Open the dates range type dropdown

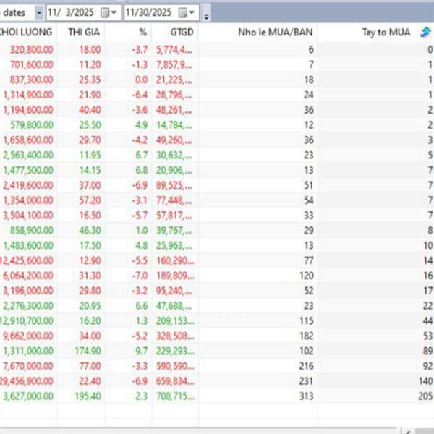click(39, 13)
